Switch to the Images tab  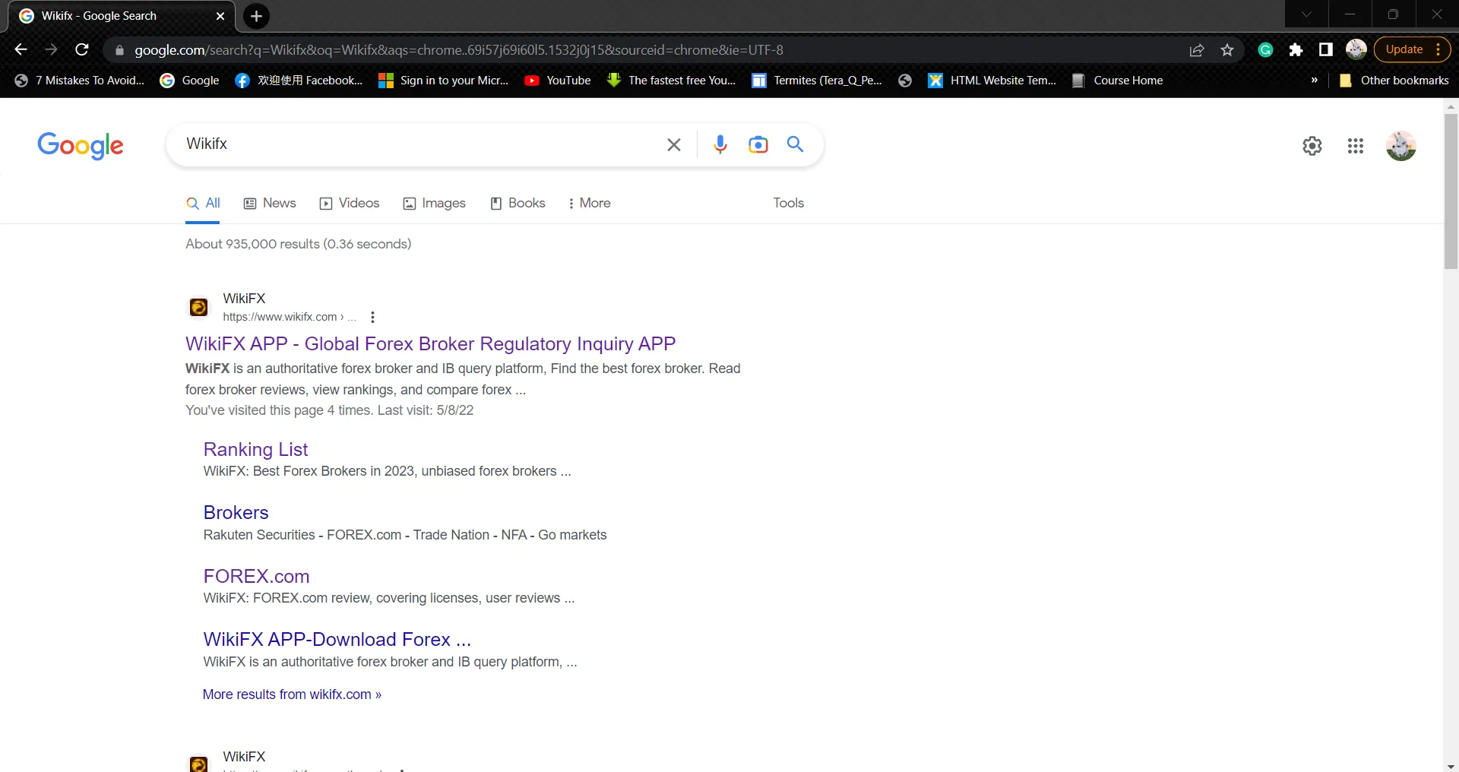[x=435, y=204]
